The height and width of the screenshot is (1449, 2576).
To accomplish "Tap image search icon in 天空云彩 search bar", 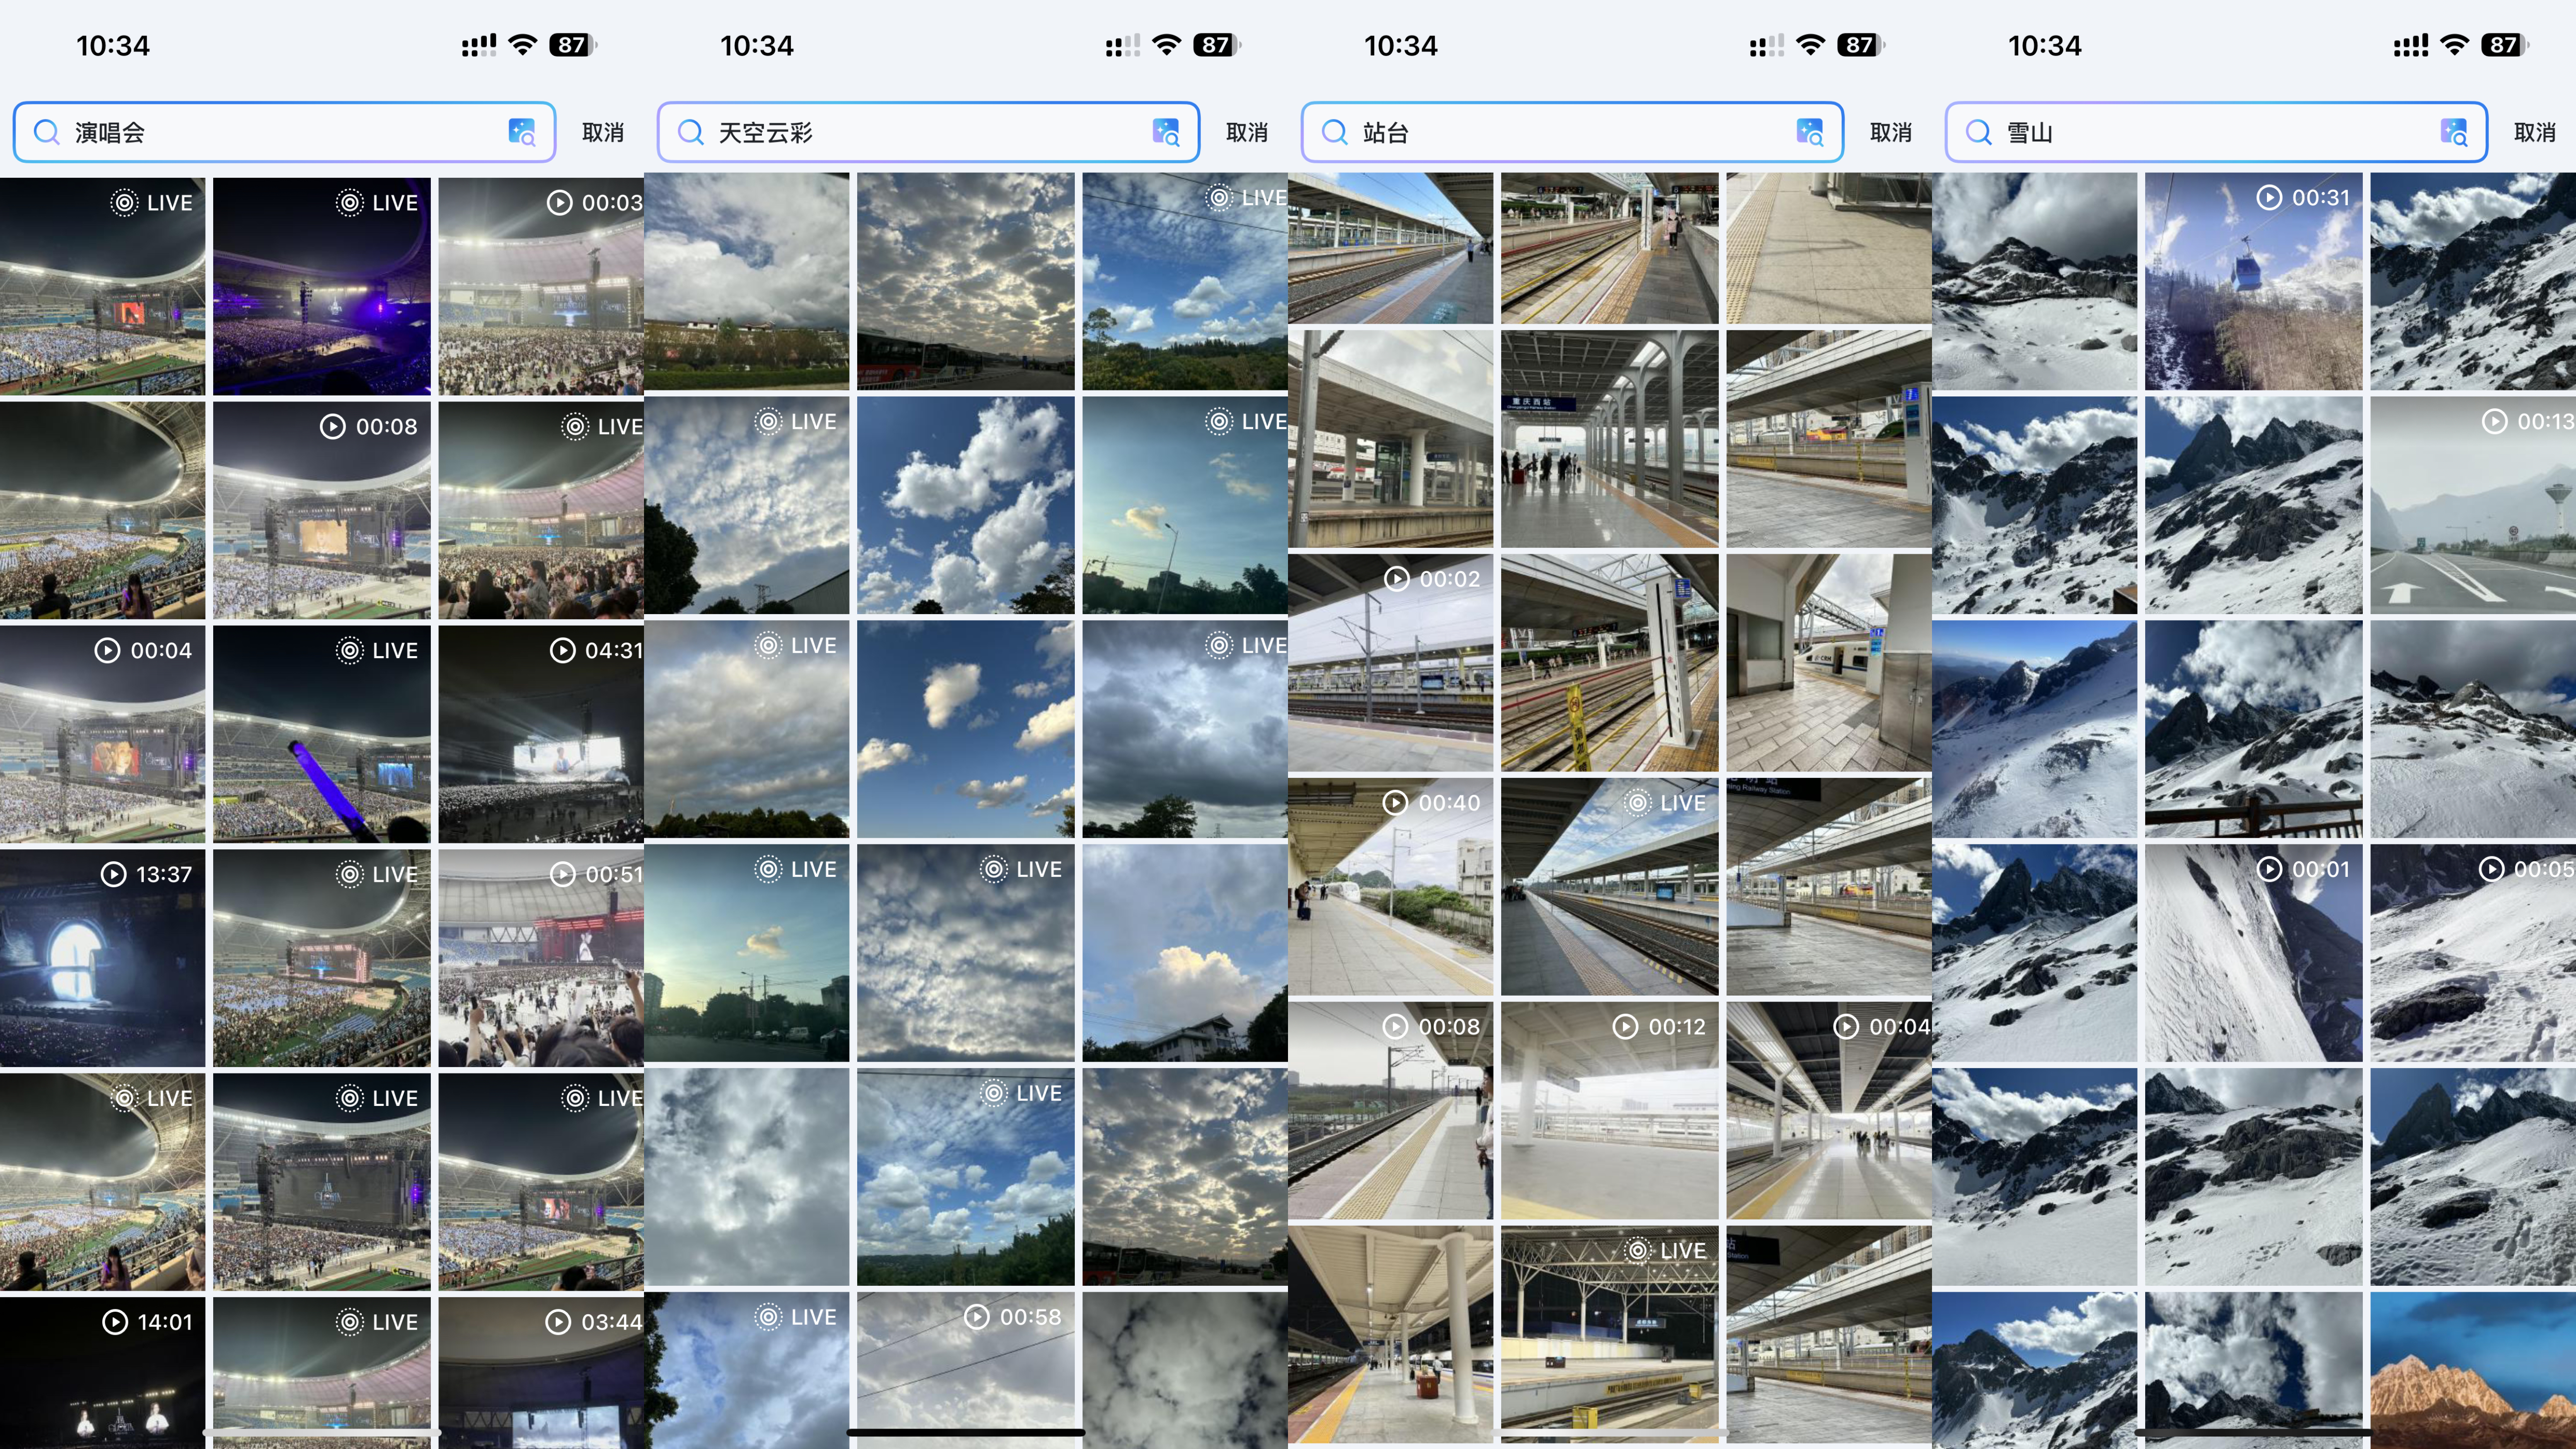I will (1166, 132).
